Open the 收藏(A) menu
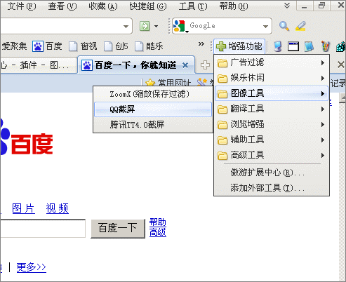 pyautogui.click(x=103, y=6)
